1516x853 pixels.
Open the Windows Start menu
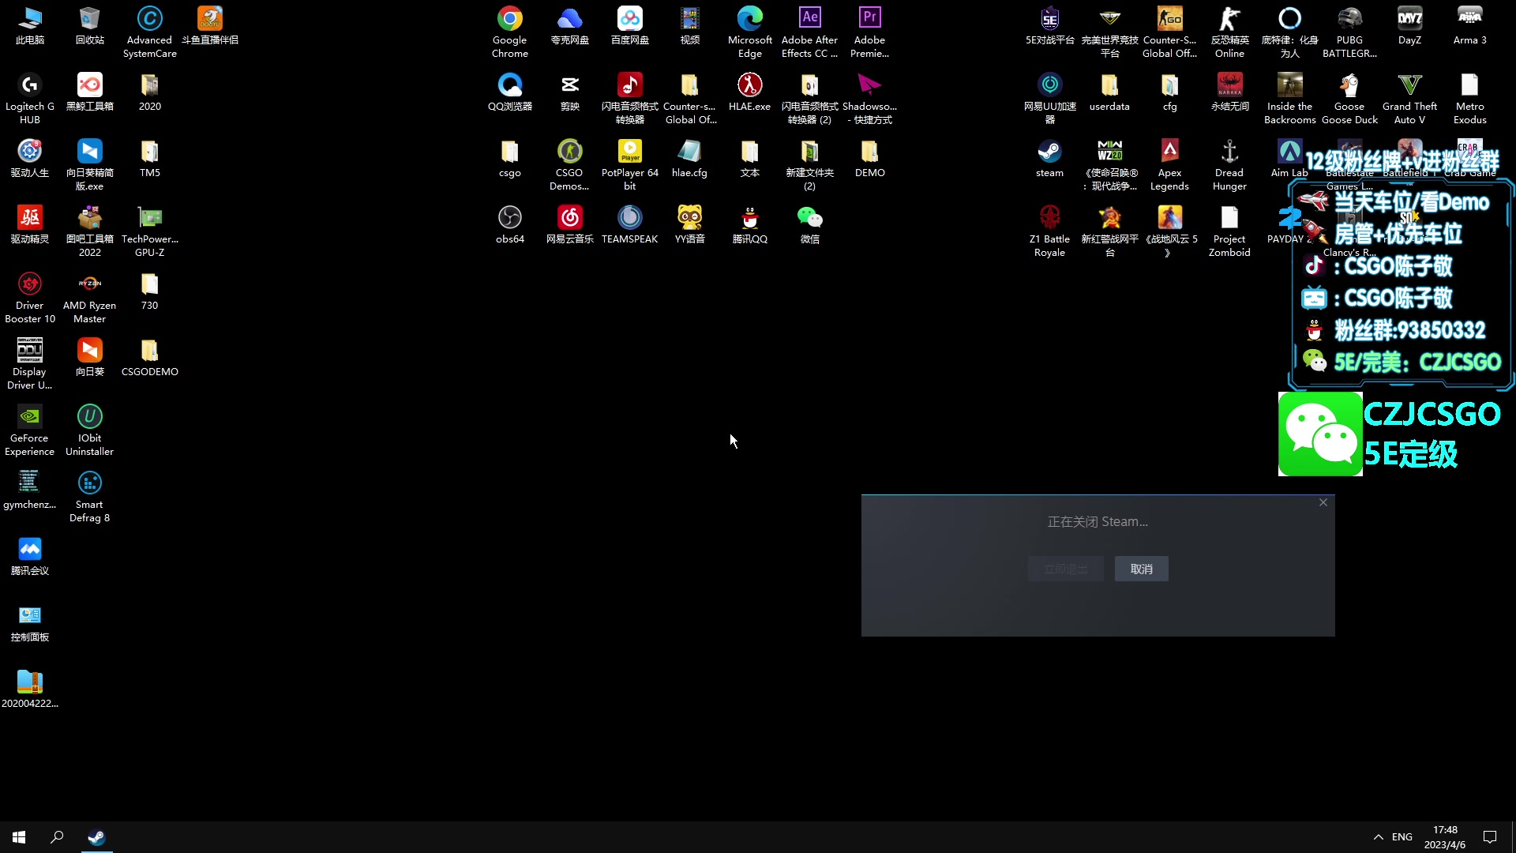pos(19,837)
